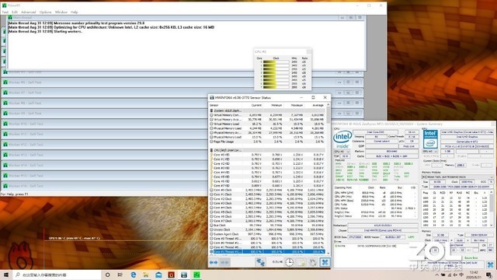Click the collapse columns arrows in HWiNFO toolbar
This screenshot has width=497, height=280.
(224, 262)
